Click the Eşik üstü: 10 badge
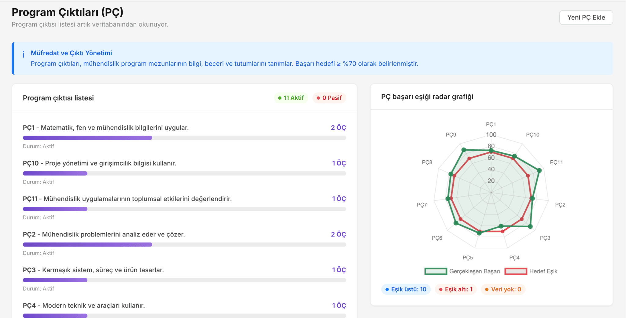The height and width of the screenshot is (318, 626). [406, 289]
